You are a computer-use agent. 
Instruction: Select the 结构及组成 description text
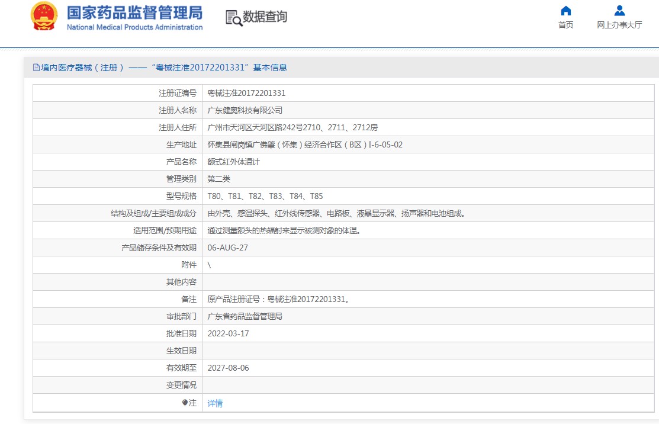pyautogui.click(x=337, y=213)
